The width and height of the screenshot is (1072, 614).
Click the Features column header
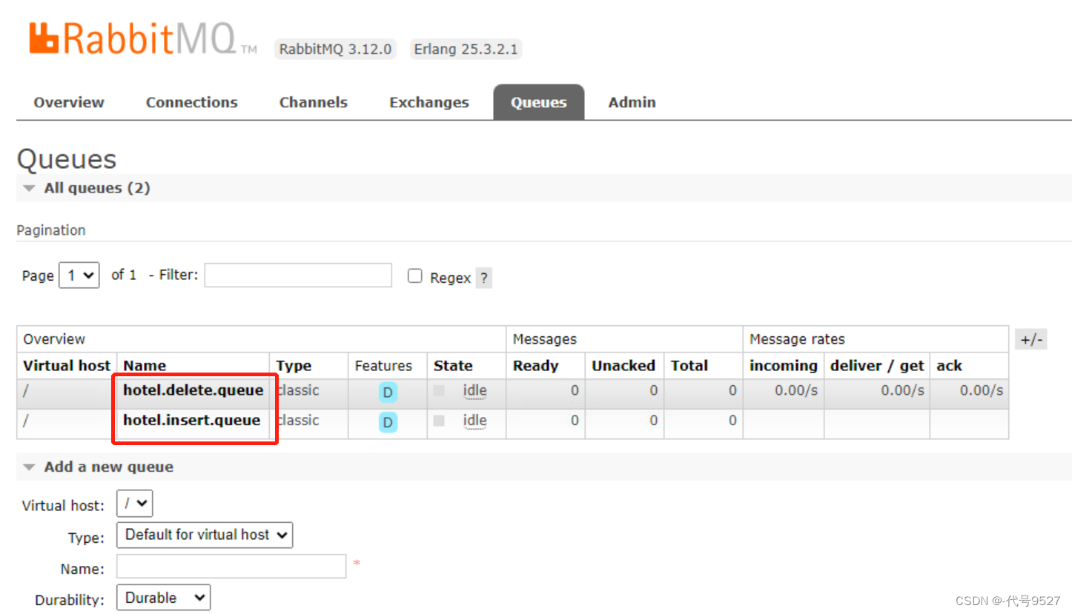(x=383, y=366)
